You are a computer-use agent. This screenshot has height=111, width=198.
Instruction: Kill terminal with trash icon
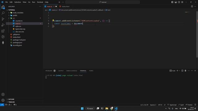pyautogui.click(x=186, y=71)
